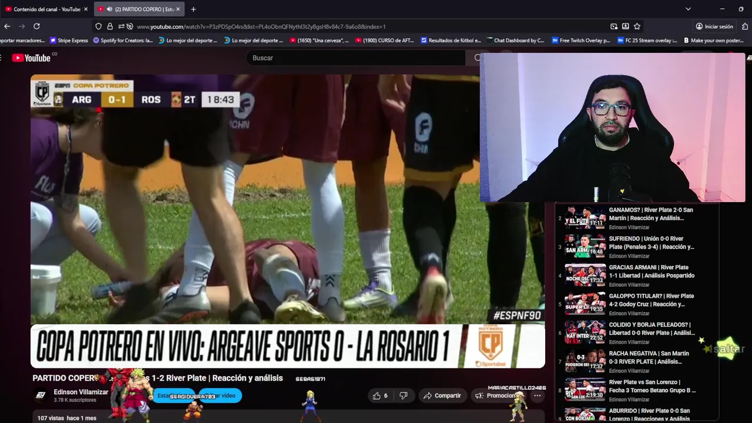
Task: Switch to Contenido del canal tab
Action: [x=46, y=9]
